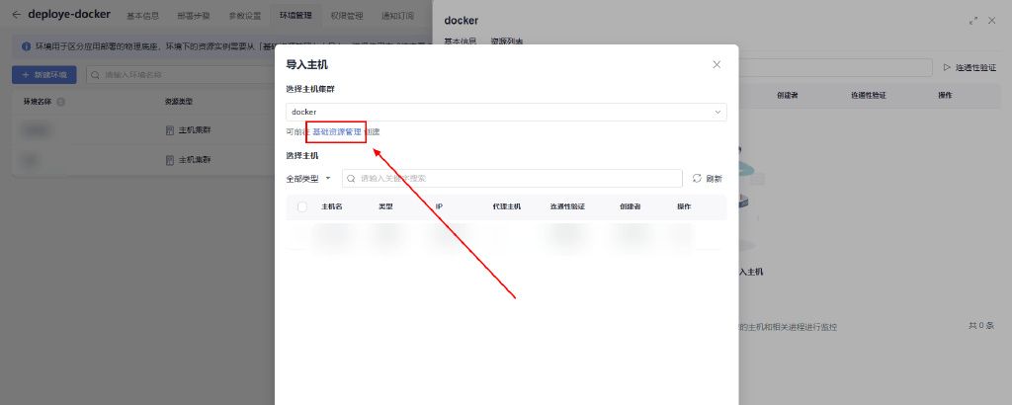Viewport: 1012px width, 405px height.
Task: Go back using arrow beside deploye-docker
Action: [16, 14]
